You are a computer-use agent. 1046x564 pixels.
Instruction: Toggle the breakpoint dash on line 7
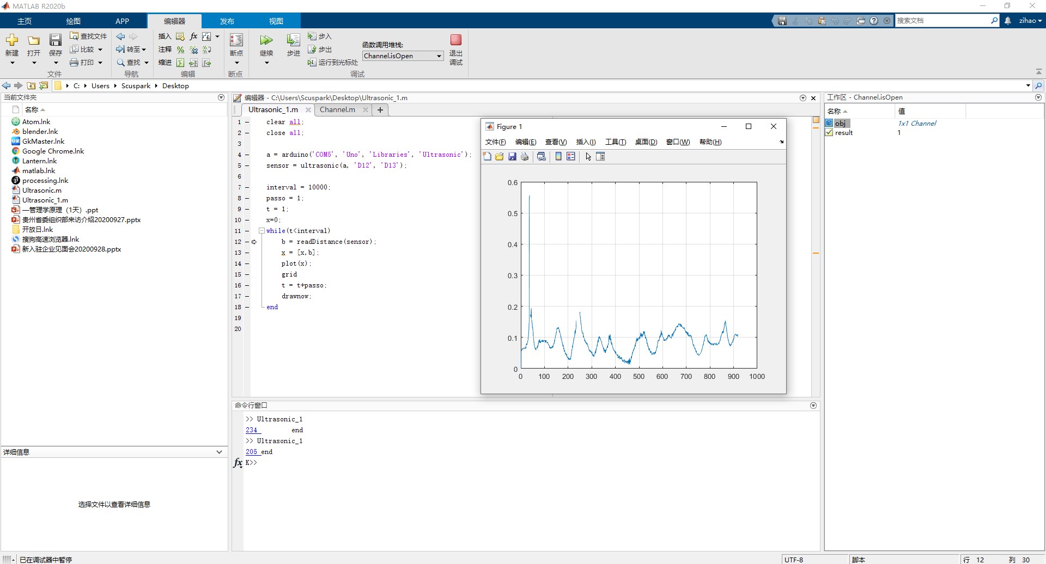[x=247, y=187]
